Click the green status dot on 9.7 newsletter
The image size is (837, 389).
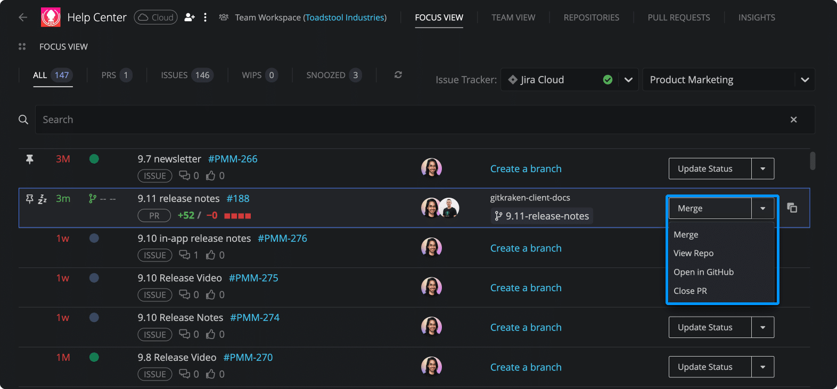[x=94, y=159]
